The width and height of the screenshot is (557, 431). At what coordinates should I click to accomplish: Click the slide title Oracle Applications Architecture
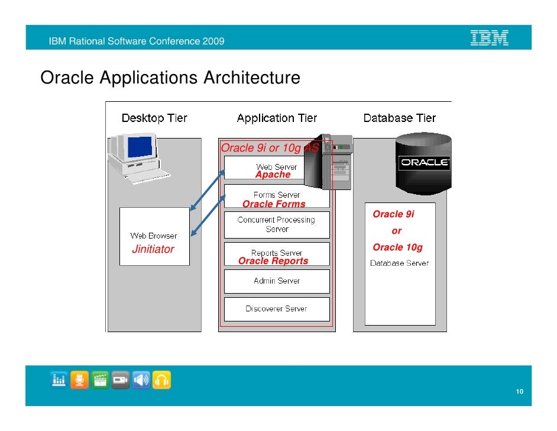170,78
